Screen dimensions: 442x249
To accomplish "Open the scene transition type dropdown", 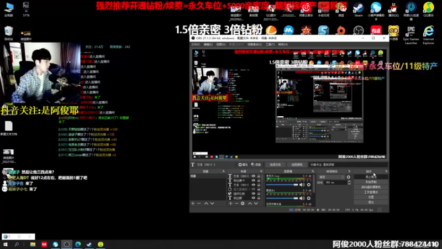I will tap(331, 177).
